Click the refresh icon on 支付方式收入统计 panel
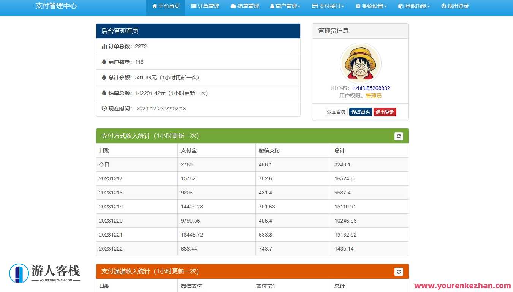This screenshot has width=513, height=292. pos(399,136)
